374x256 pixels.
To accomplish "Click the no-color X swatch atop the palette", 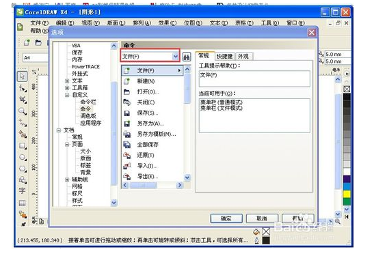I will (347, 89).
